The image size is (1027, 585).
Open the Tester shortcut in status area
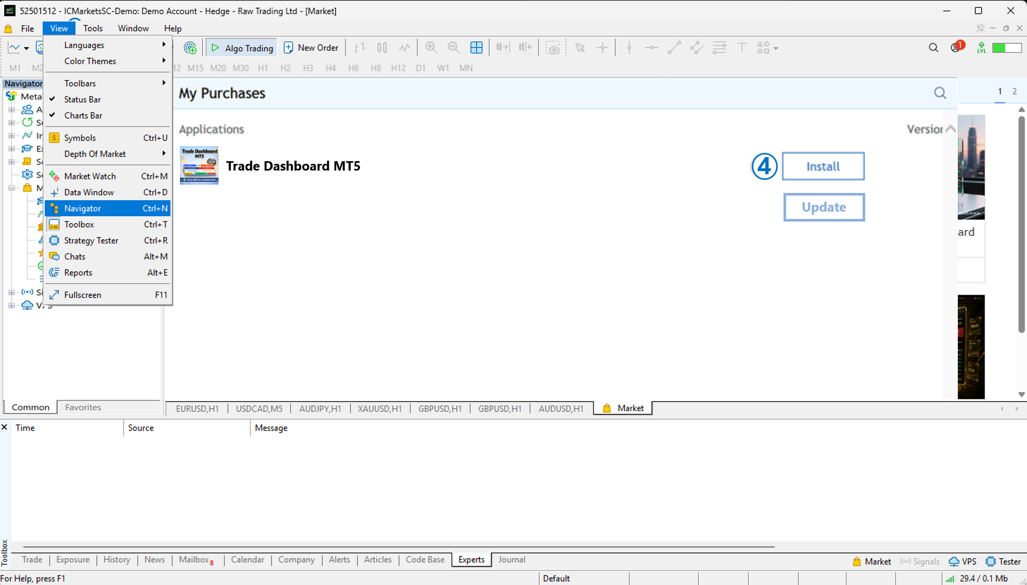(1003, 562)
